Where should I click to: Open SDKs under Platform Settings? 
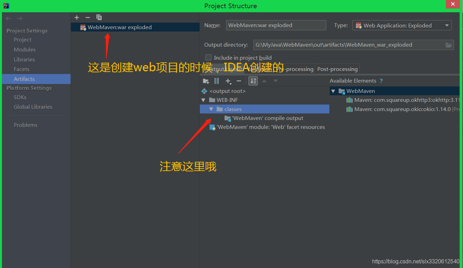click(20, 97)
